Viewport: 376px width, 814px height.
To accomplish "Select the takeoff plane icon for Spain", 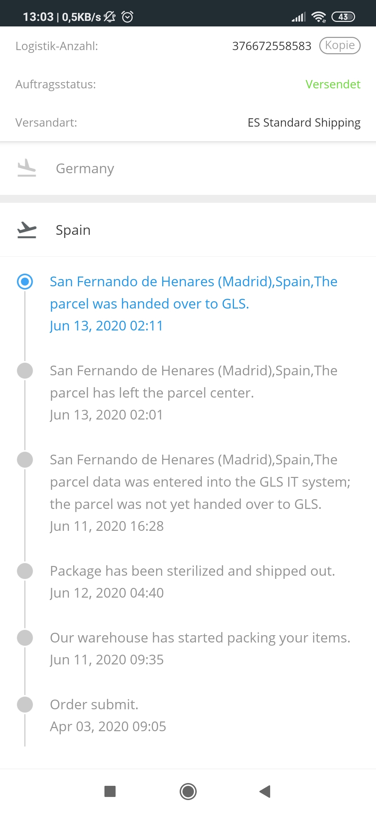I will [x=27, y=230].
